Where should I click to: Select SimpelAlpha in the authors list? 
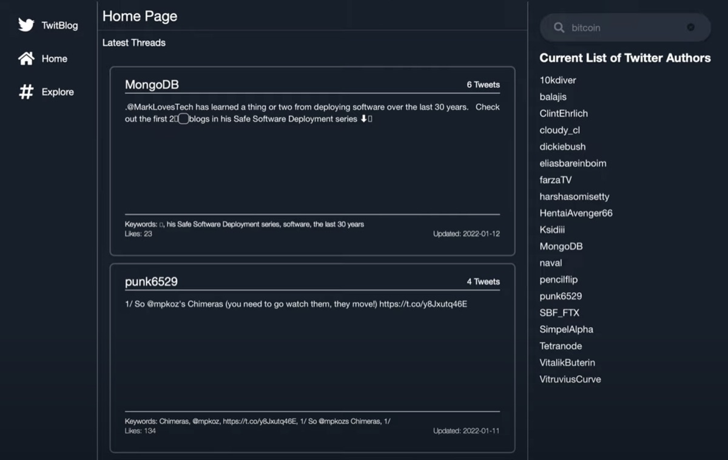tap(566, 330)
